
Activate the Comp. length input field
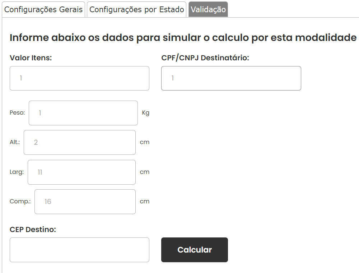coord(85,202)
